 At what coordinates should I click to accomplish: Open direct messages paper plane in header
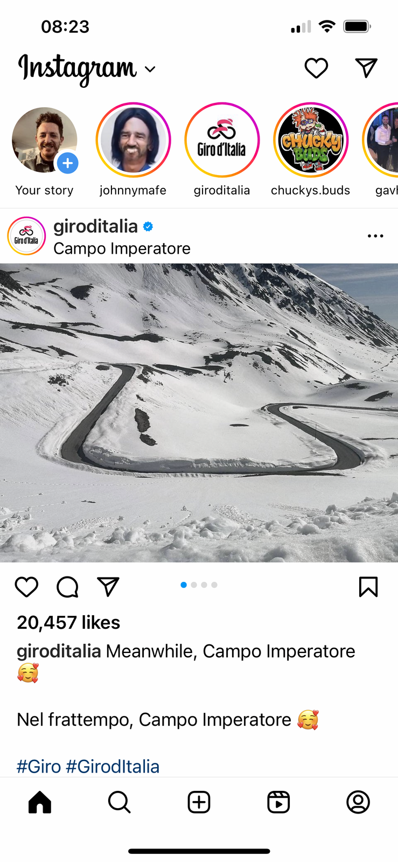pos(366,68)
